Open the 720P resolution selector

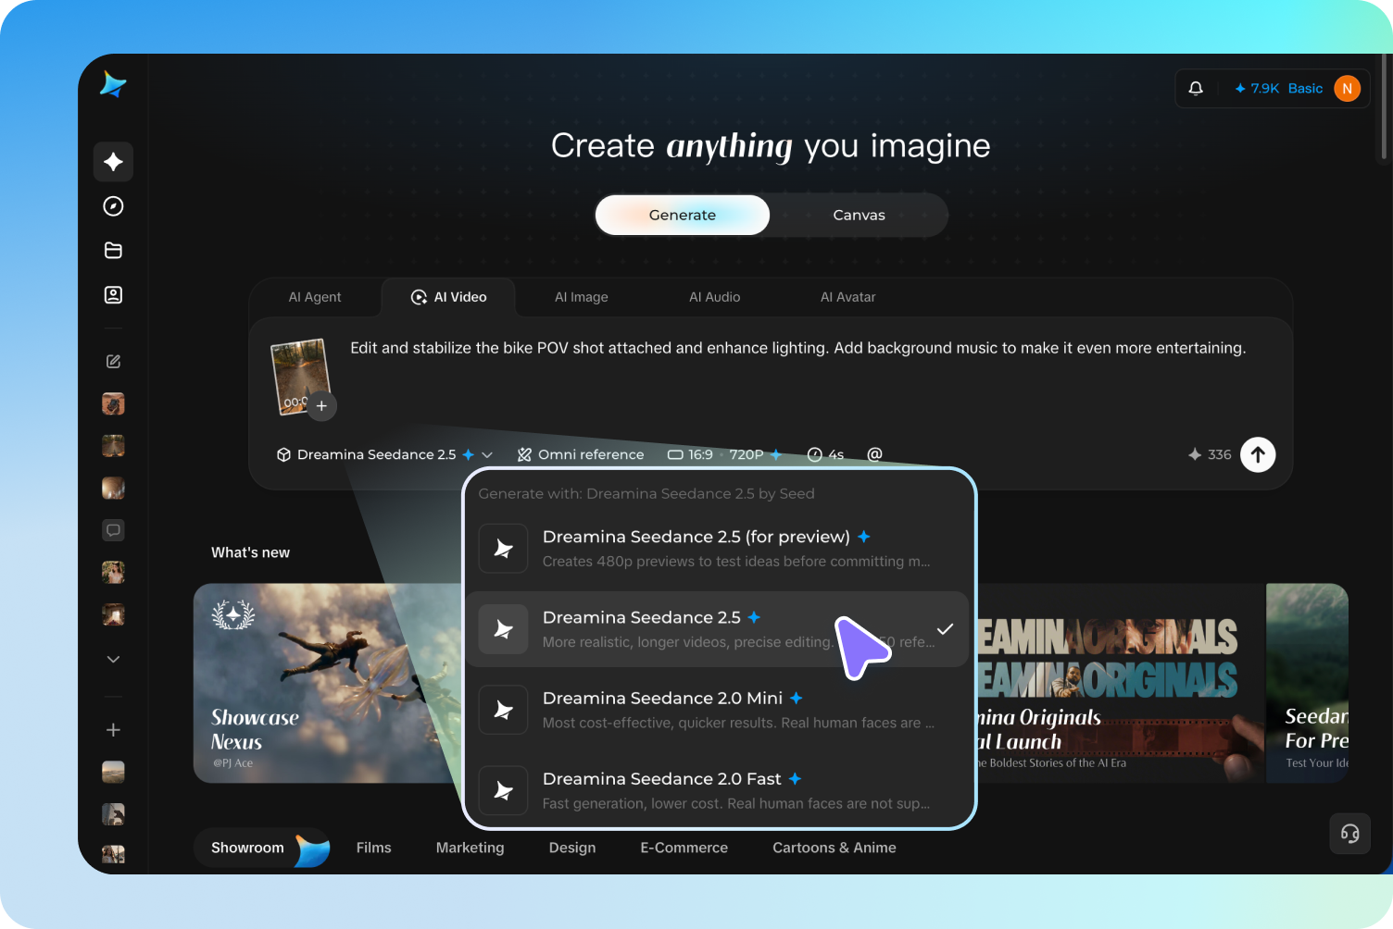755,454
